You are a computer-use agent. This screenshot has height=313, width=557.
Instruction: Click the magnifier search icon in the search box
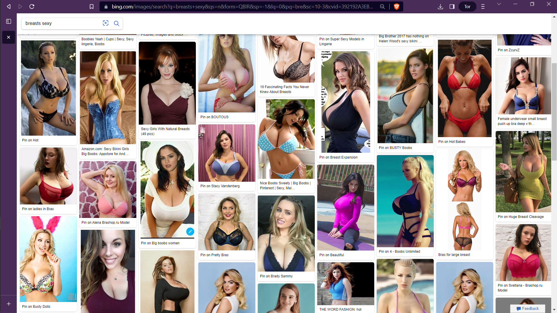pos(117,23)
